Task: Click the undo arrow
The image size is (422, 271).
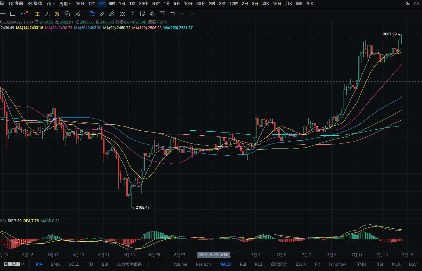Action: (x=182, y=14)
